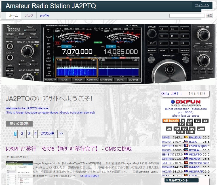Open the UA4CC DX callsign link
This screenshot has height=185, width=217.
194,167
